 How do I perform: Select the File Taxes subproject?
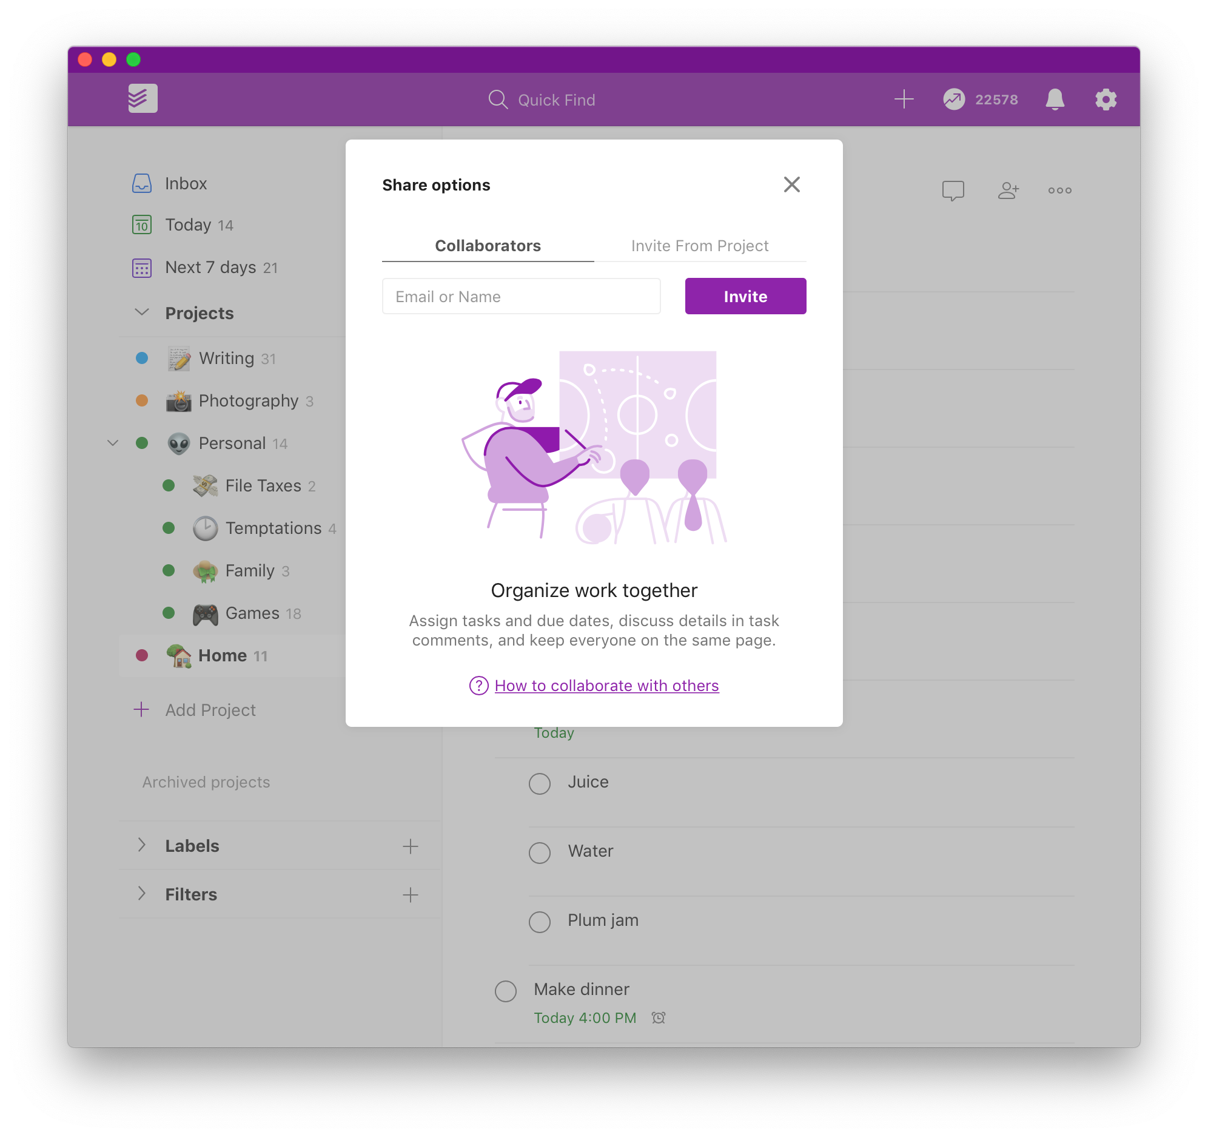(263, 487)
